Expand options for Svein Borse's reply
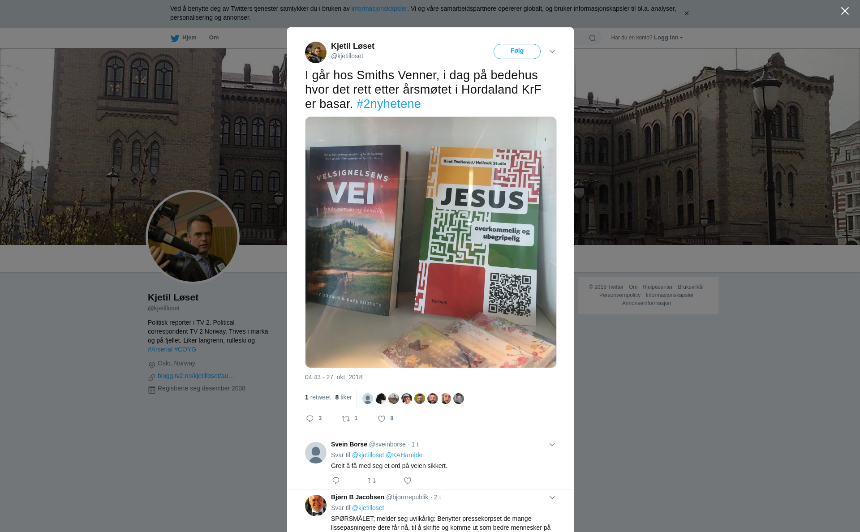Viewport: 860px width, 532px height. pos(552,445)
